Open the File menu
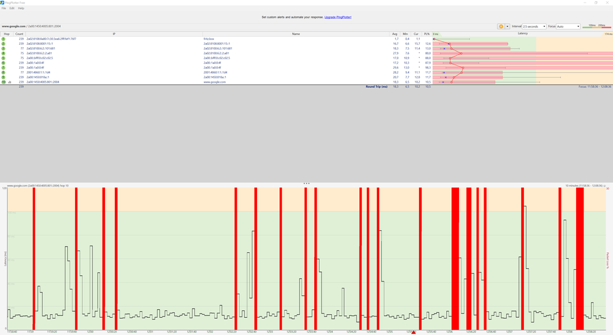The image size is (613, 335). tap(4, 8)
